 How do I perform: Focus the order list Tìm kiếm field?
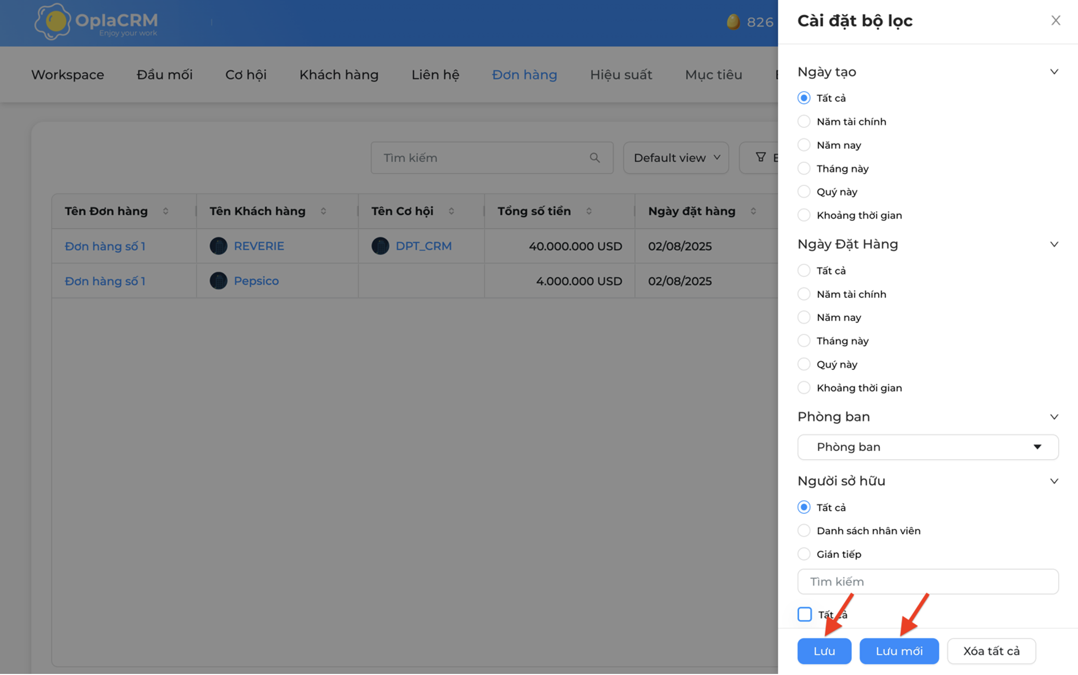(492, 158)
